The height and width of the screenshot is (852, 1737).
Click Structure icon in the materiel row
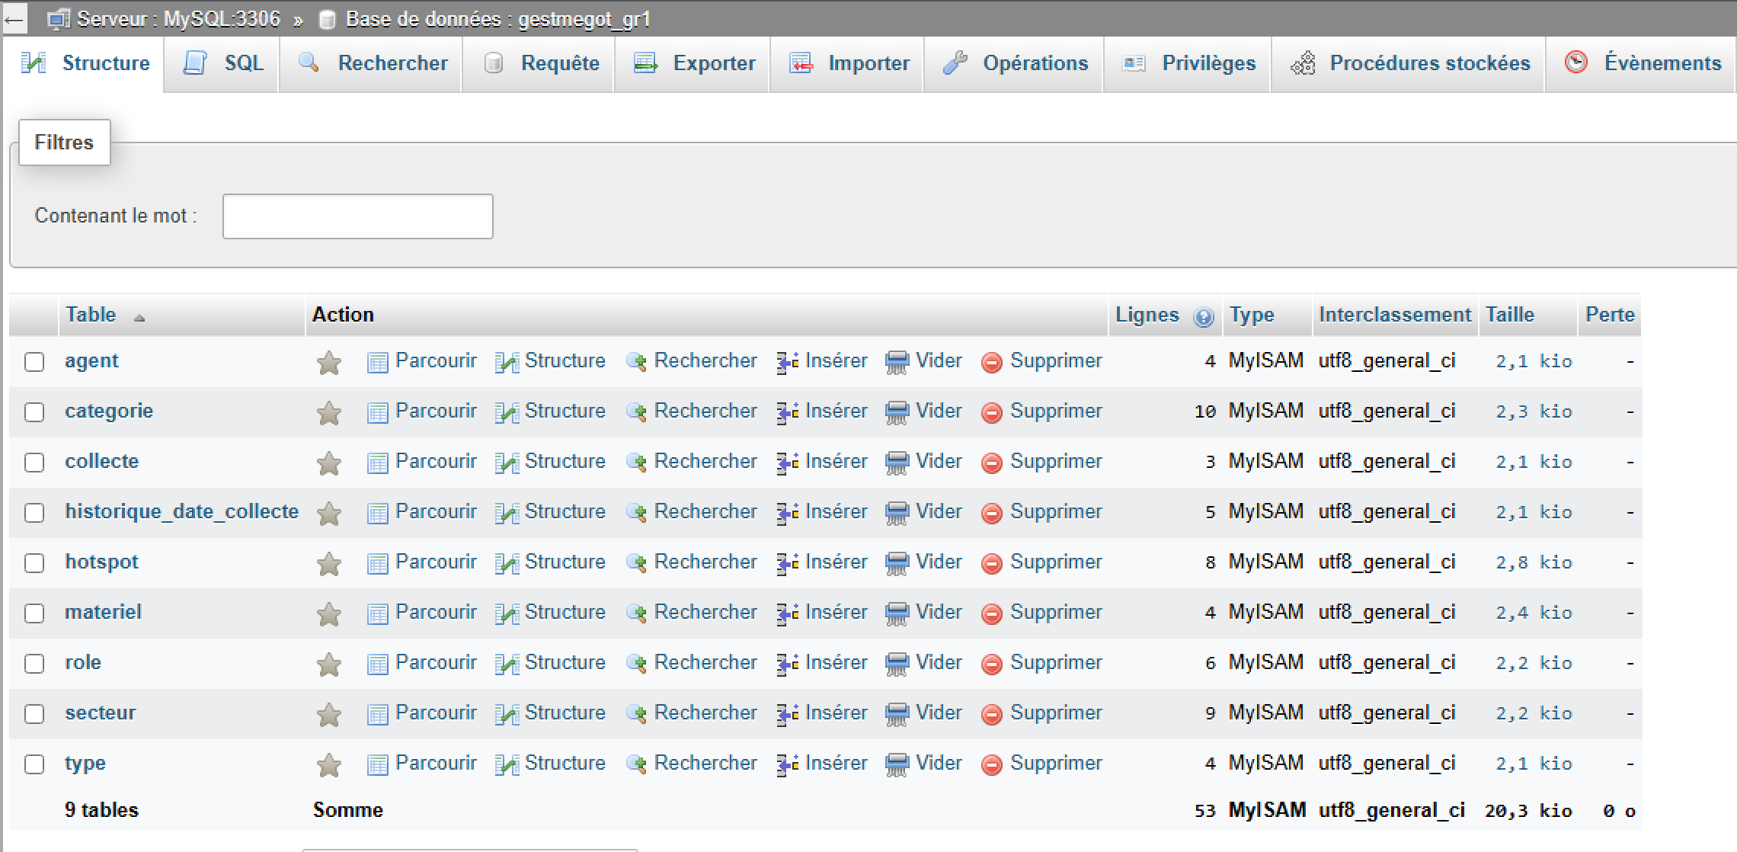point(507,614)
